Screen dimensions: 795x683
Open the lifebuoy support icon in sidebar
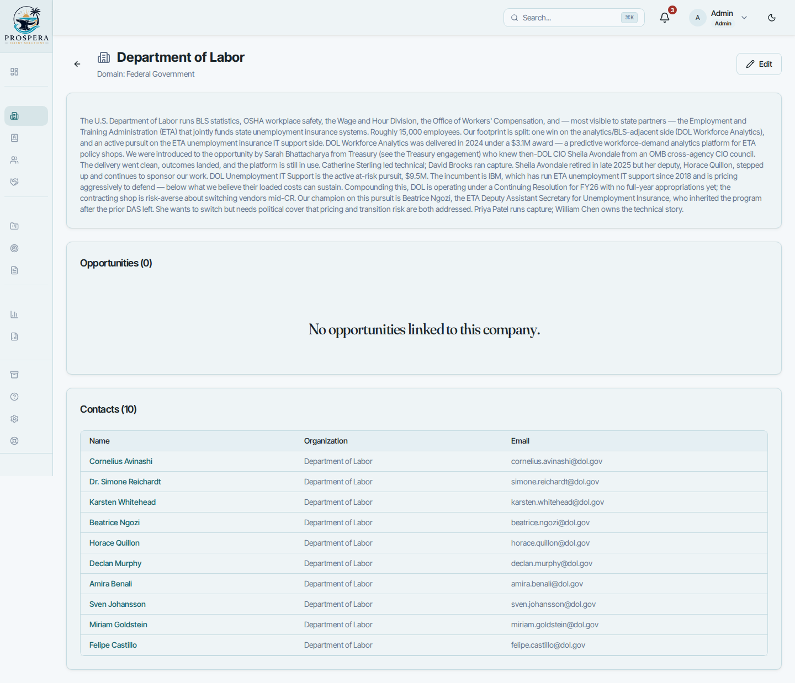(14, 441)
